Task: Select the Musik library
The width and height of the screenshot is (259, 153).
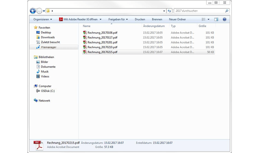Action: point(45,71)
